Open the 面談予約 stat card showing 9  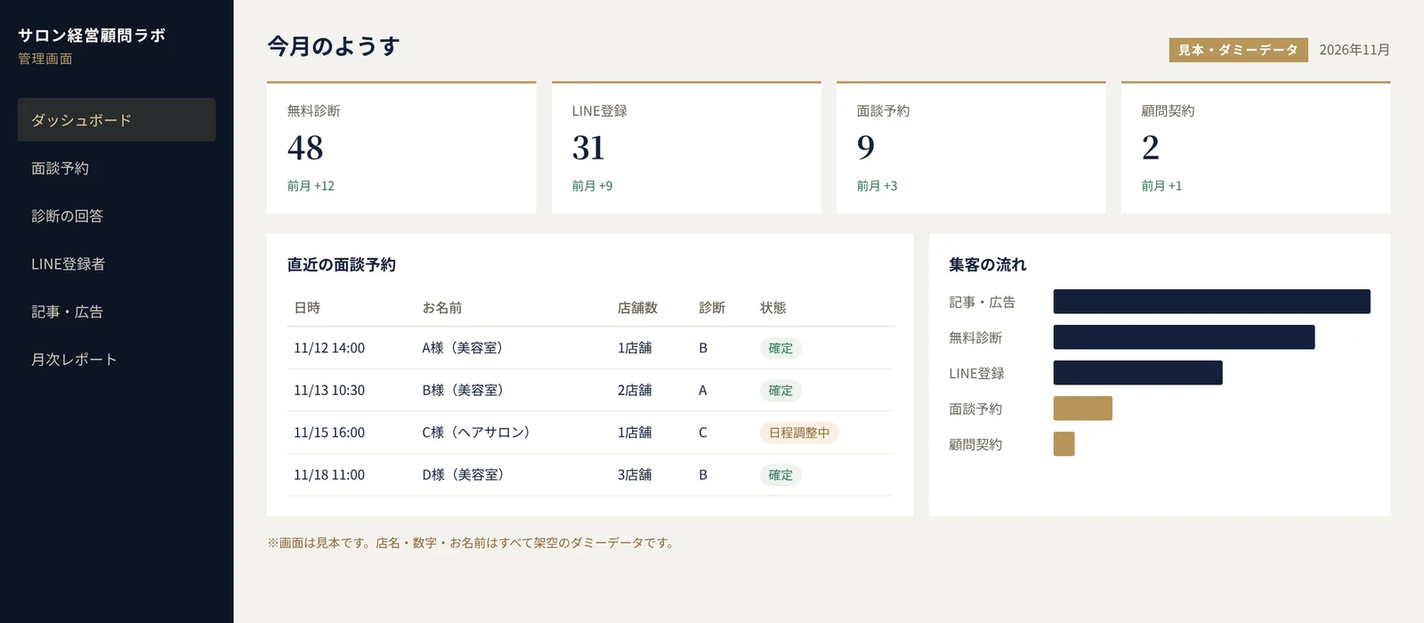[971, 148]
